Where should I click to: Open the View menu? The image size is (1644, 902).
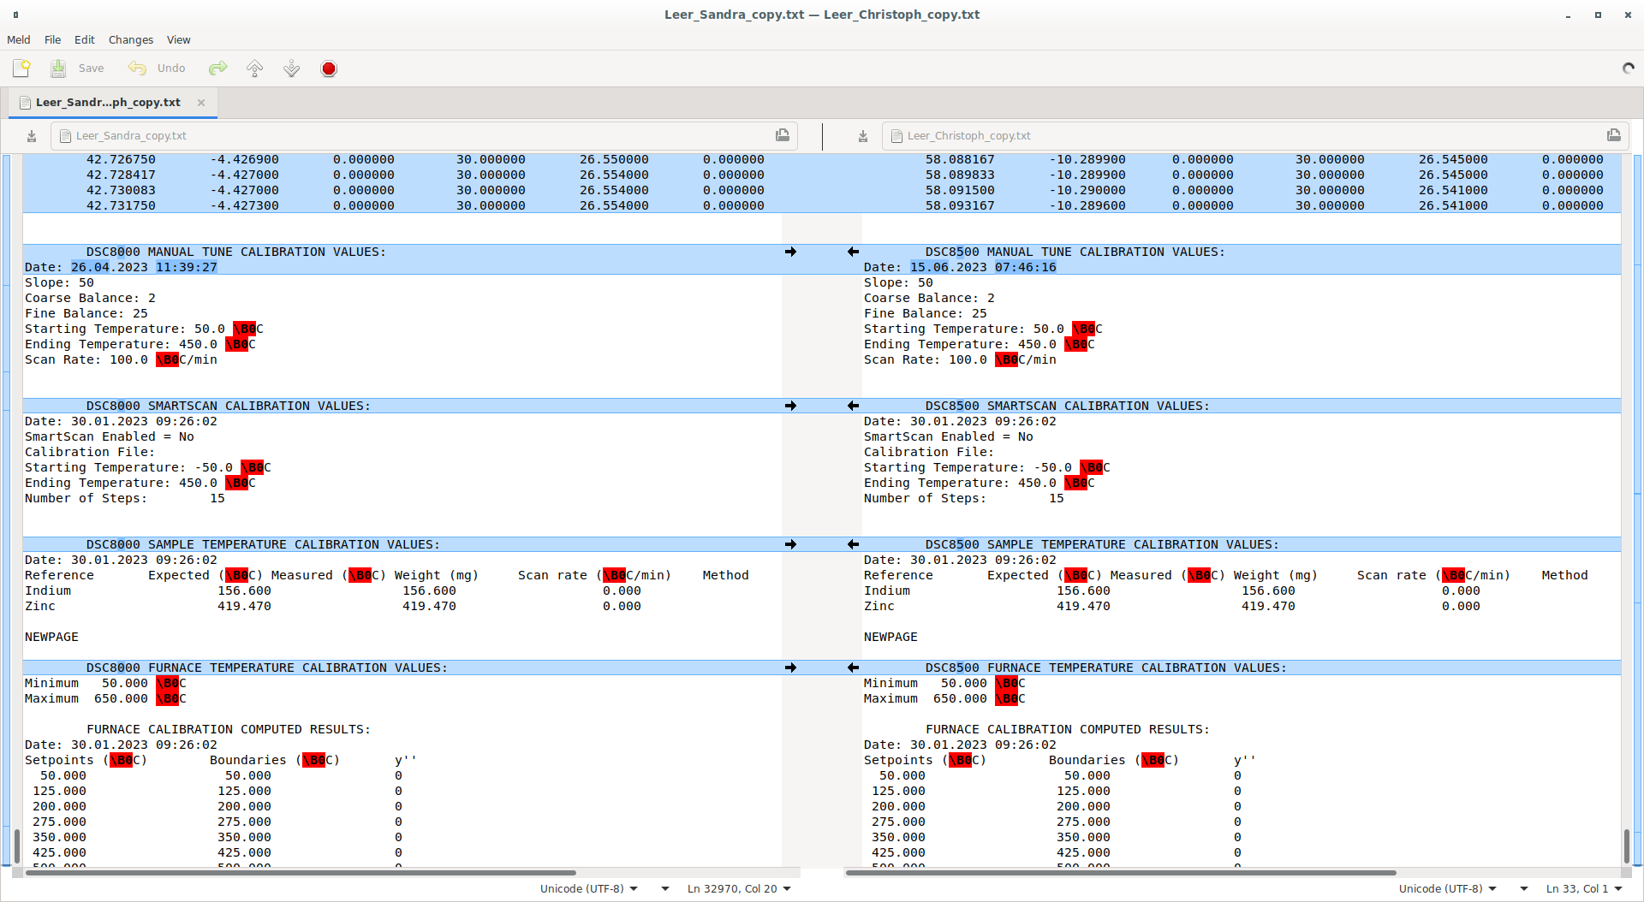[x=178, y=40]
